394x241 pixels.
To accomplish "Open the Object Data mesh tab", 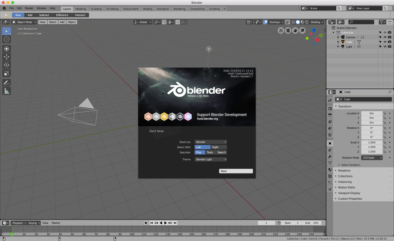I will [330, 163].
